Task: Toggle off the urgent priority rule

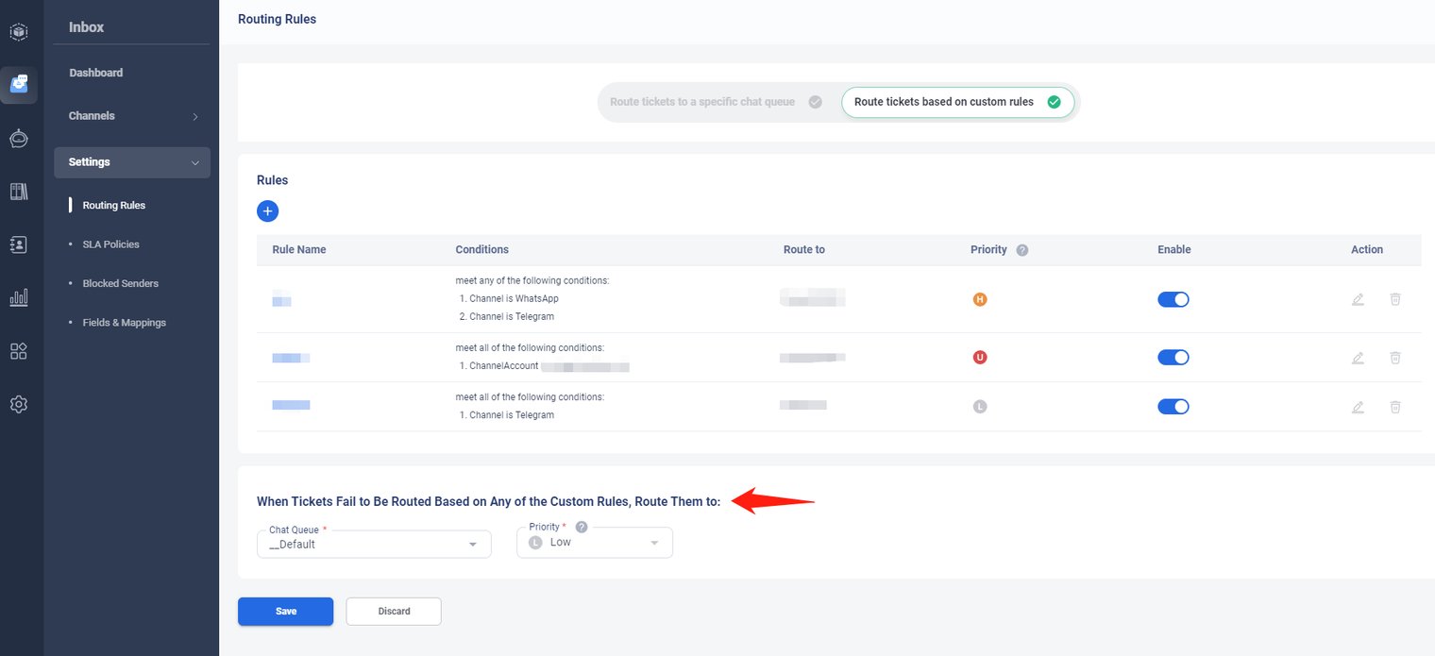Action: [1173, 358]
